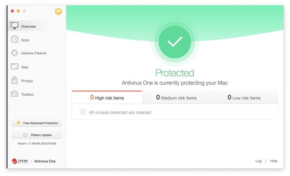Click the large green checkmark status icon
The width and height of the screenshot is (290, 176).
[x=175, y=42]
